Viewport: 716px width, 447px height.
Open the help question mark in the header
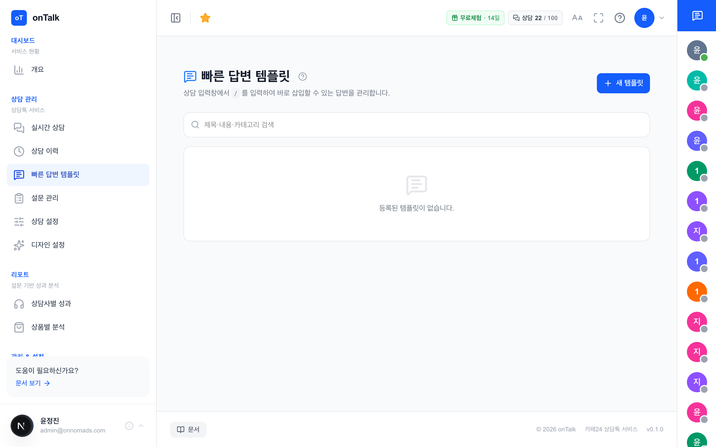620,18
